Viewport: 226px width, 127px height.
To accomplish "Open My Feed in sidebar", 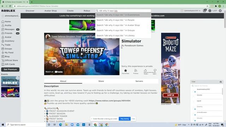I will [x=9, y=53].
